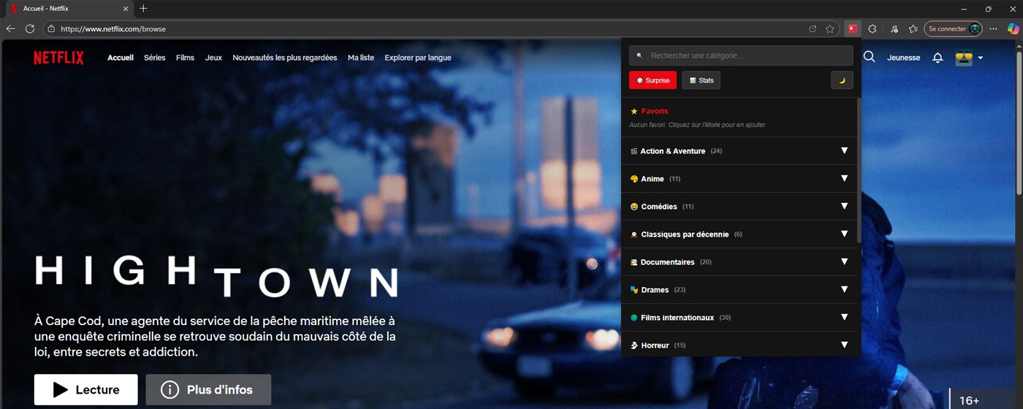This screenshot has width=1023, height=409.
Task: Click the page vertical scrollbar
Action: tap(1019, 123)
